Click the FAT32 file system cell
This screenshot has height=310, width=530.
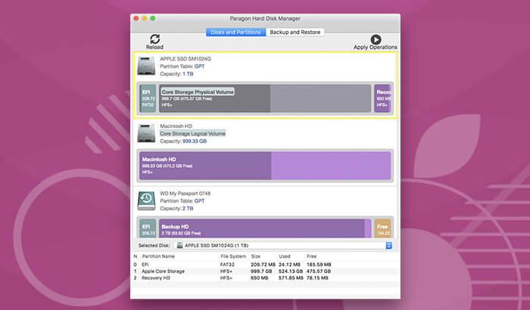point(227,265)
